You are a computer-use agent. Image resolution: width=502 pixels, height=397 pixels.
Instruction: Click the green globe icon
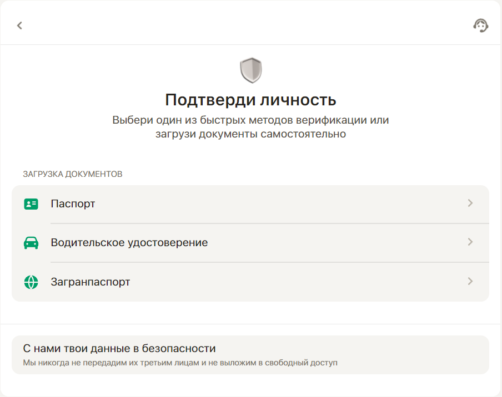[31, 282]
